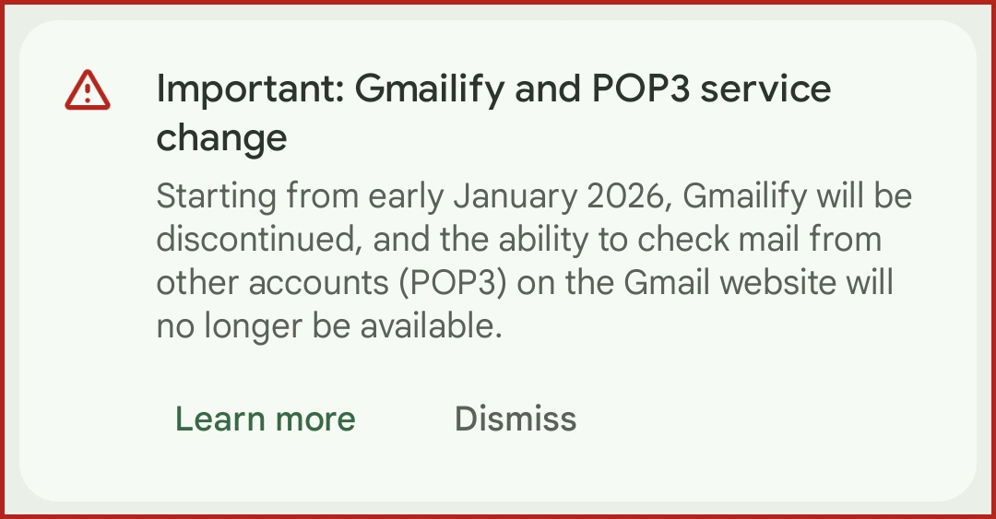Tap the word "change" under the title
996x519 pixels.
(221, 138)
